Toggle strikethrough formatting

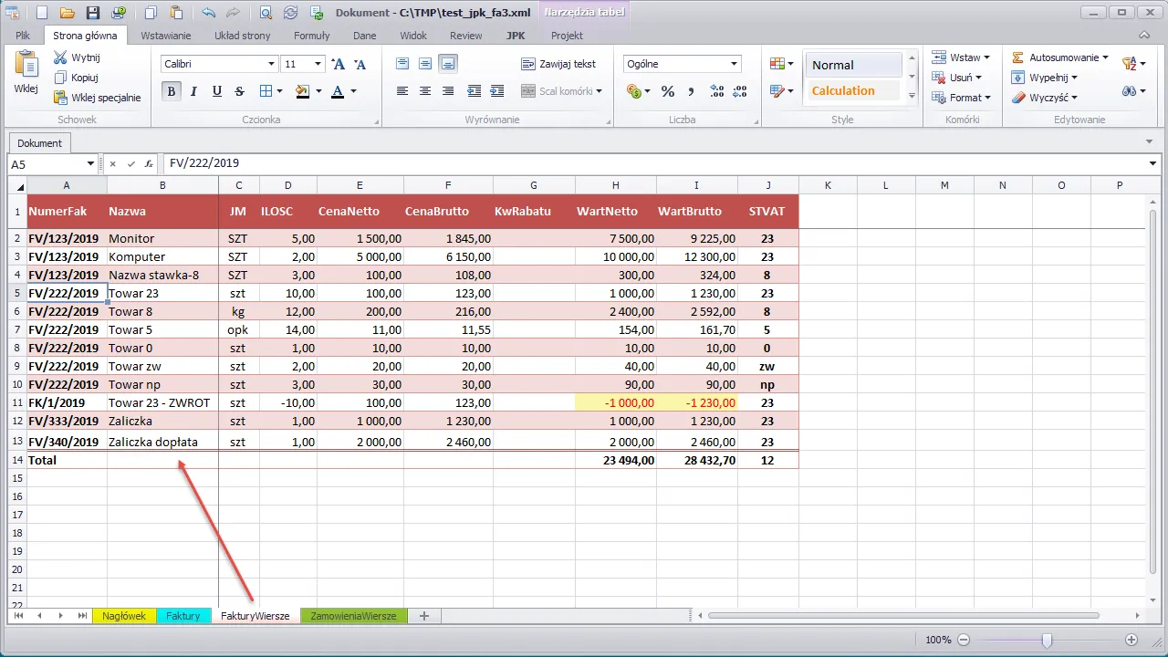pos(239,91)
